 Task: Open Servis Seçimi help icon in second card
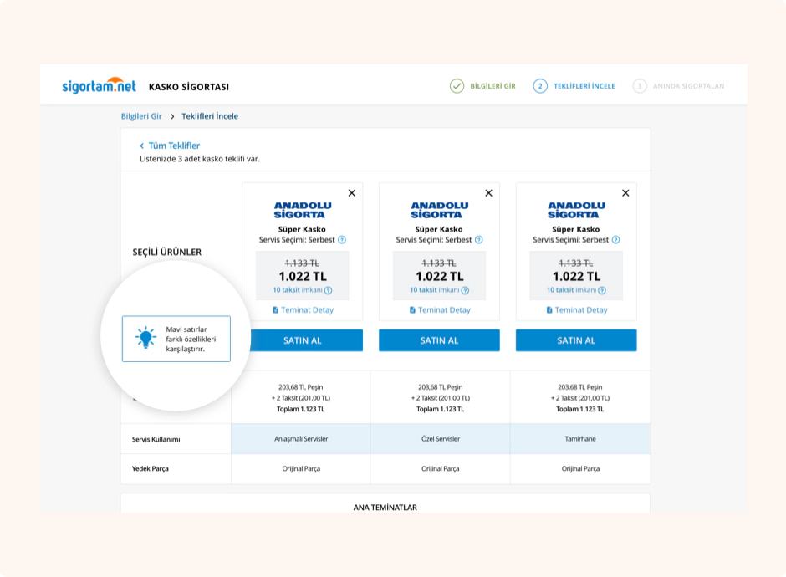[x=479, y=240]
